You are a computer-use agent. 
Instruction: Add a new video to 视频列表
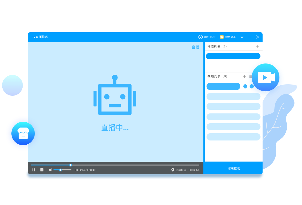click(244, 76)
